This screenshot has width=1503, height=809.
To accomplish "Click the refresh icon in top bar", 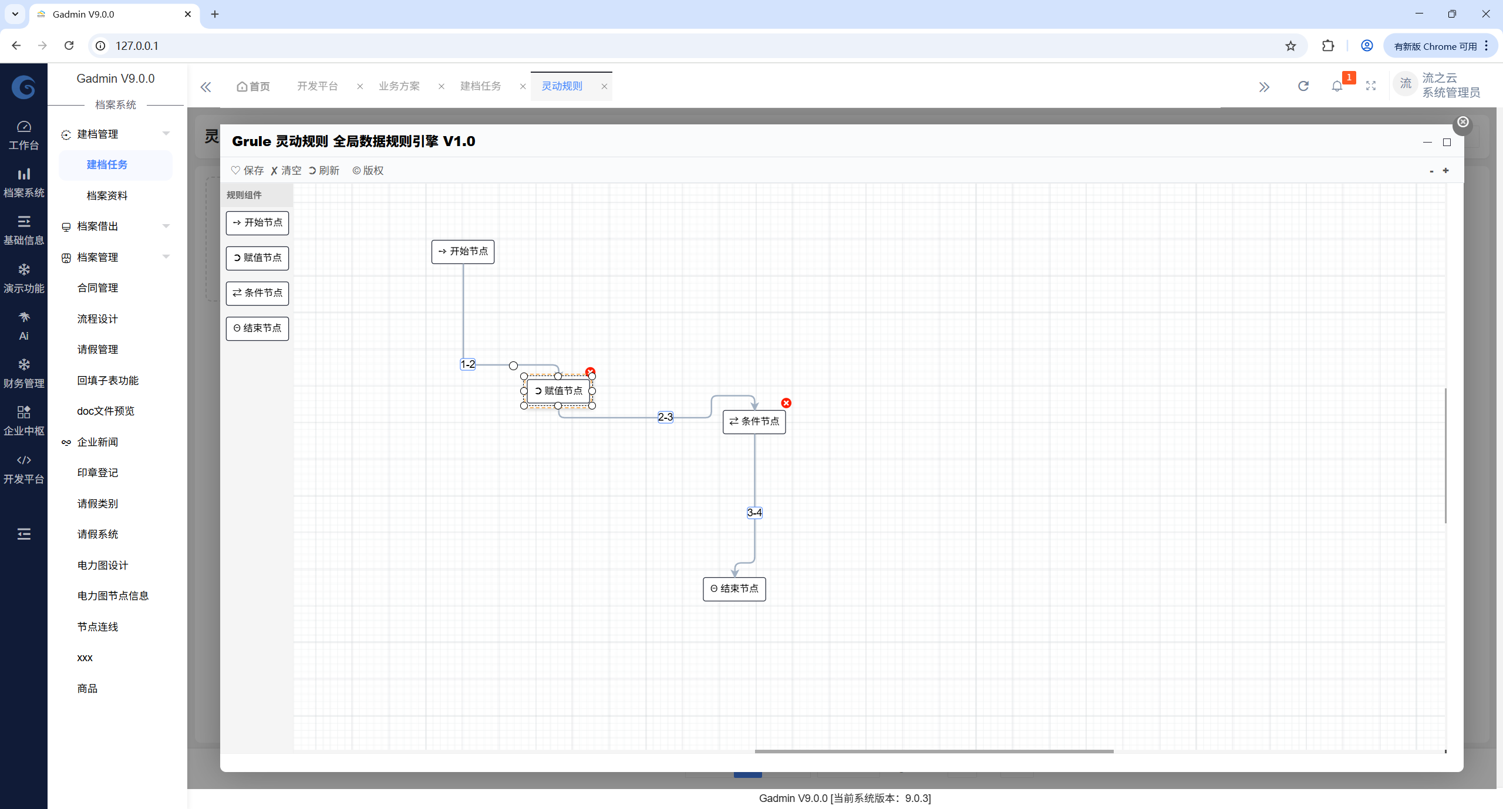I will [1303, 86].
